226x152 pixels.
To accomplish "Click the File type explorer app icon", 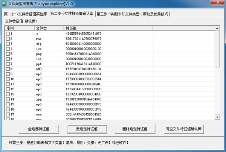I will pyautogui.click(x=4, y=3).
